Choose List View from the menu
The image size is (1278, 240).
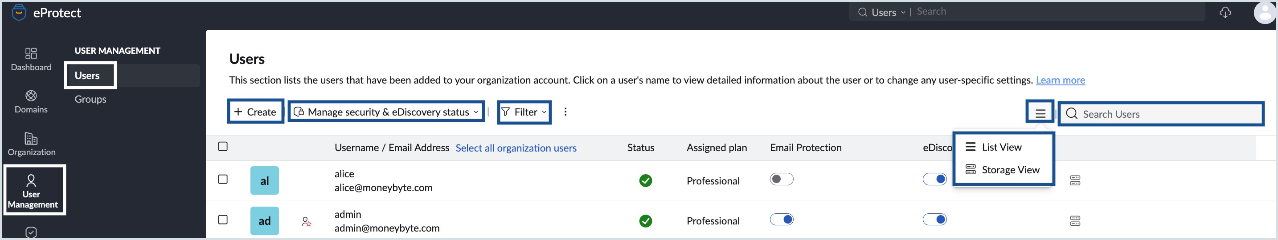click(x=993, y=147)
